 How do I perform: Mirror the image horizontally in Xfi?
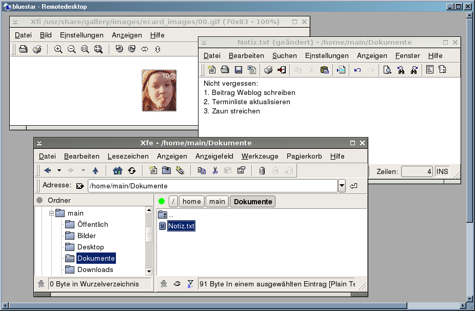(145, 49)
